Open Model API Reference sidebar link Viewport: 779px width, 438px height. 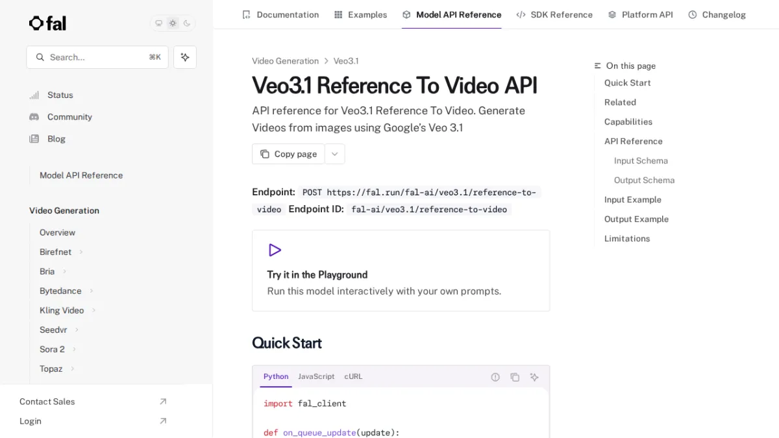coord(81,175)
